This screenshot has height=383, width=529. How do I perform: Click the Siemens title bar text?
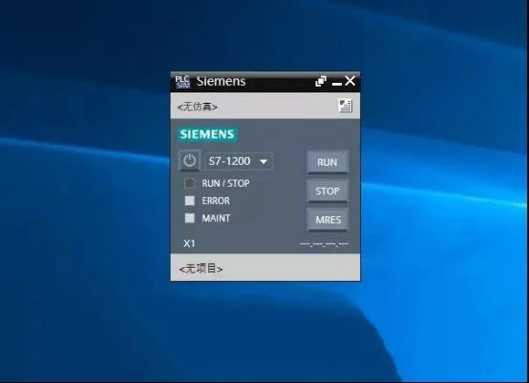tap(221, 81)
